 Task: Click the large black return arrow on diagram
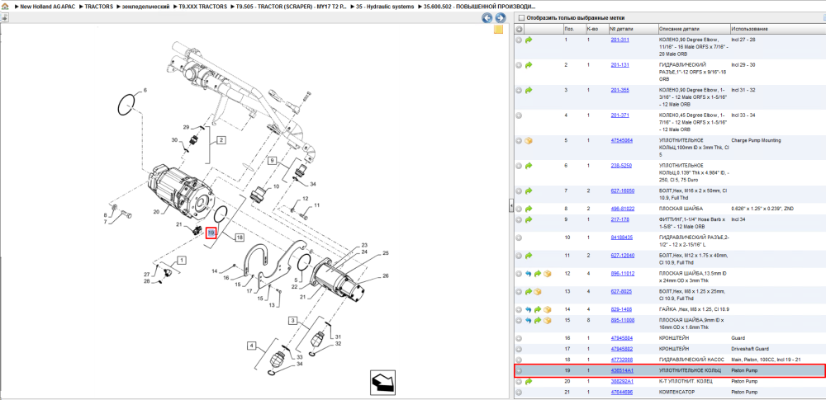click(382, 381)
